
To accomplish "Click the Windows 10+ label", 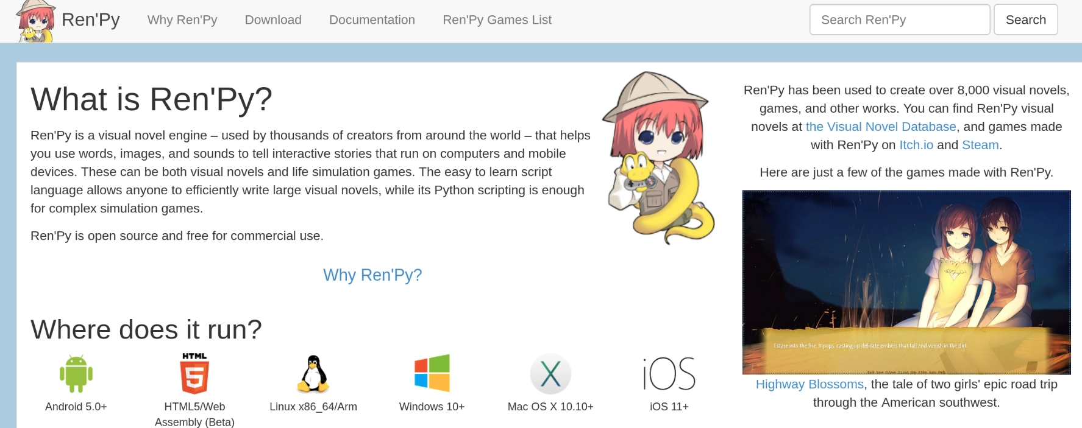I will pos(432,407).
